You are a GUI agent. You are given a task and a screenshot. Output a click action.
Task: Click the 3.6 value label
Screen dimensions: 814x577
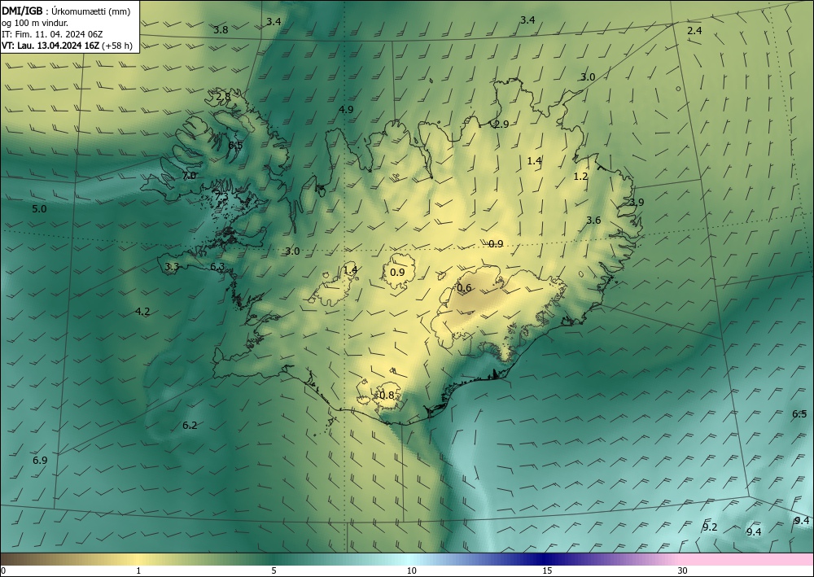click(x=593, y=220)
